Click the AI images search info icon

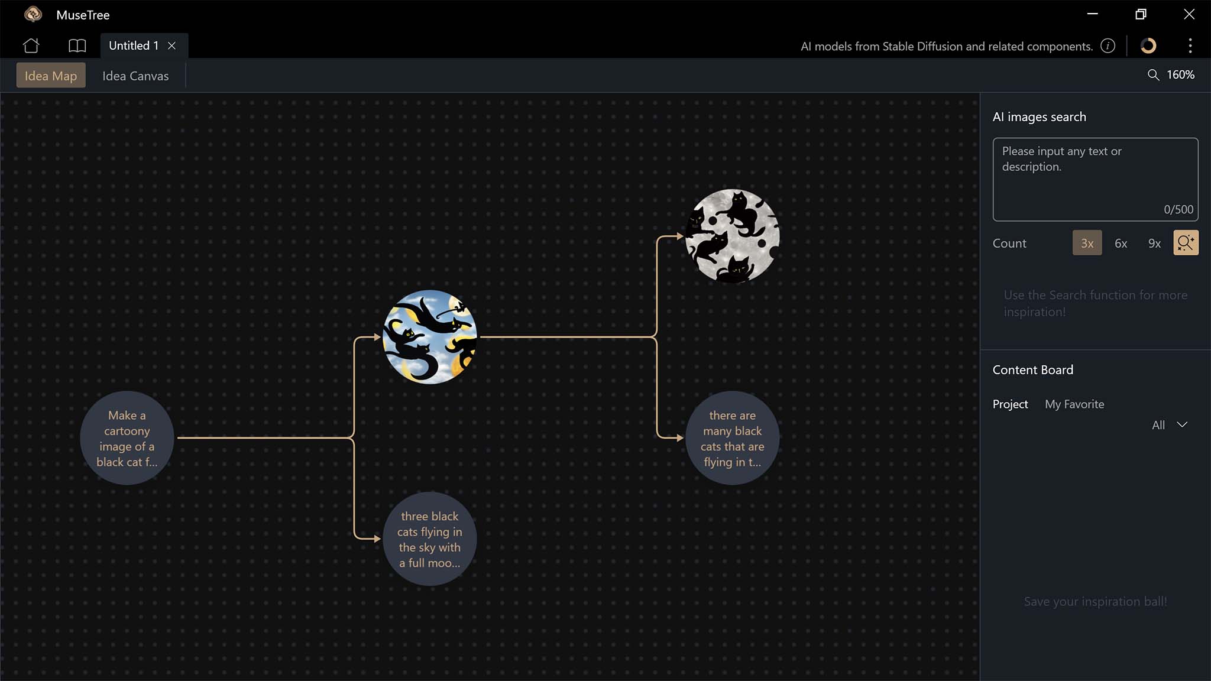click(x=1109, y=46)
